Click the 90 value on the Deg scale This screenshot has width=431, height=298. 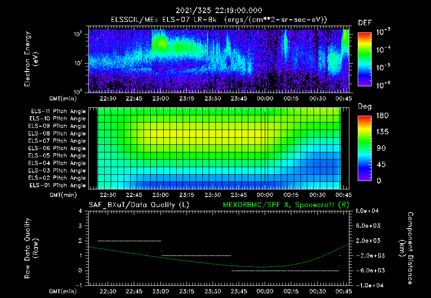point(381,148)
